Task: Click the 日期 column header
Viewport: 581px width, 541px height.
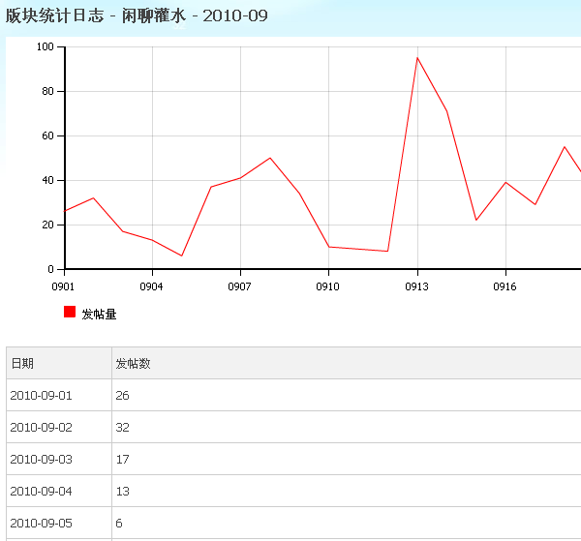Action: click(x=22, y=363)
